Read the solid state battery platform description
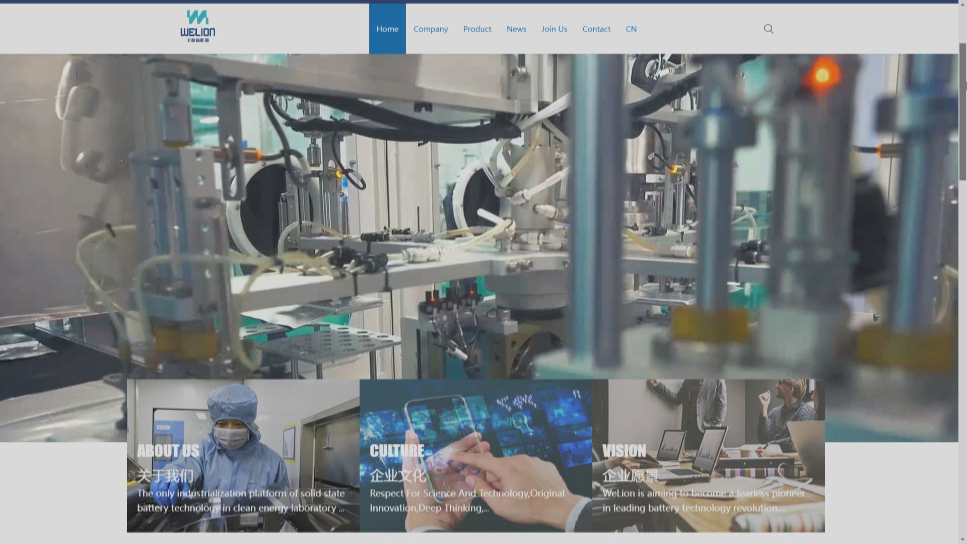The width and height of the screenshot is (967, 544). click(x=241, y=501)
